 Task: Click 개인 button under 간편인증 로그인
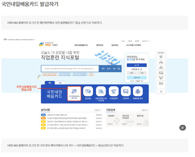[x=132, y=73]
